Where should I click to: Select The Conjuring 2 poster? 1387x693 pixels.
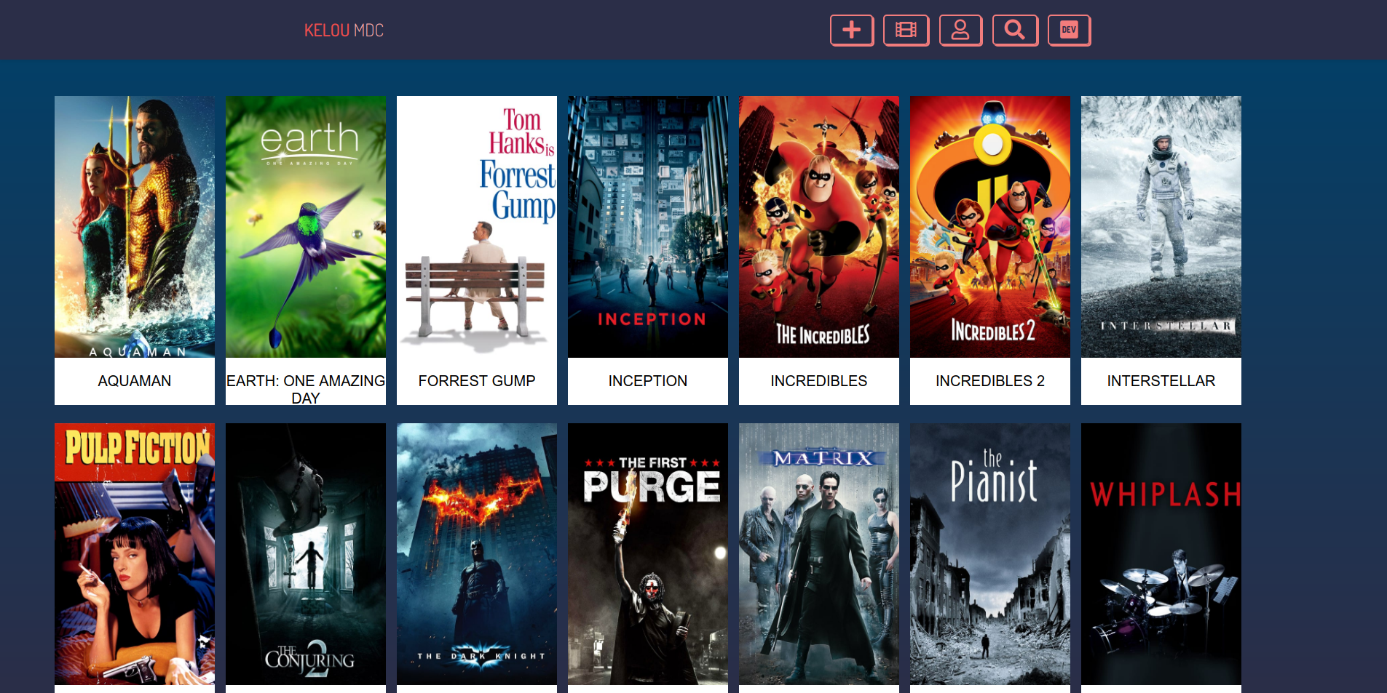(306, 554)
